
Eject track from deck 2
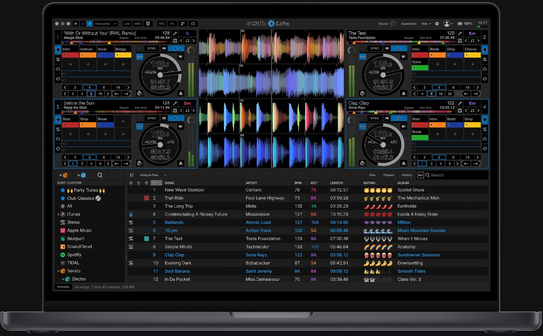404,93
